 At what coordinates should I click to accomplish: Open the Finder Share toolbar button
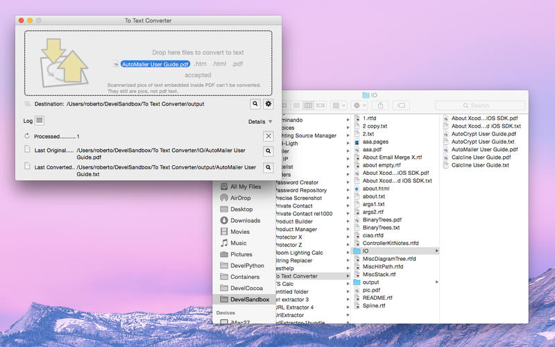pos(381,105)
